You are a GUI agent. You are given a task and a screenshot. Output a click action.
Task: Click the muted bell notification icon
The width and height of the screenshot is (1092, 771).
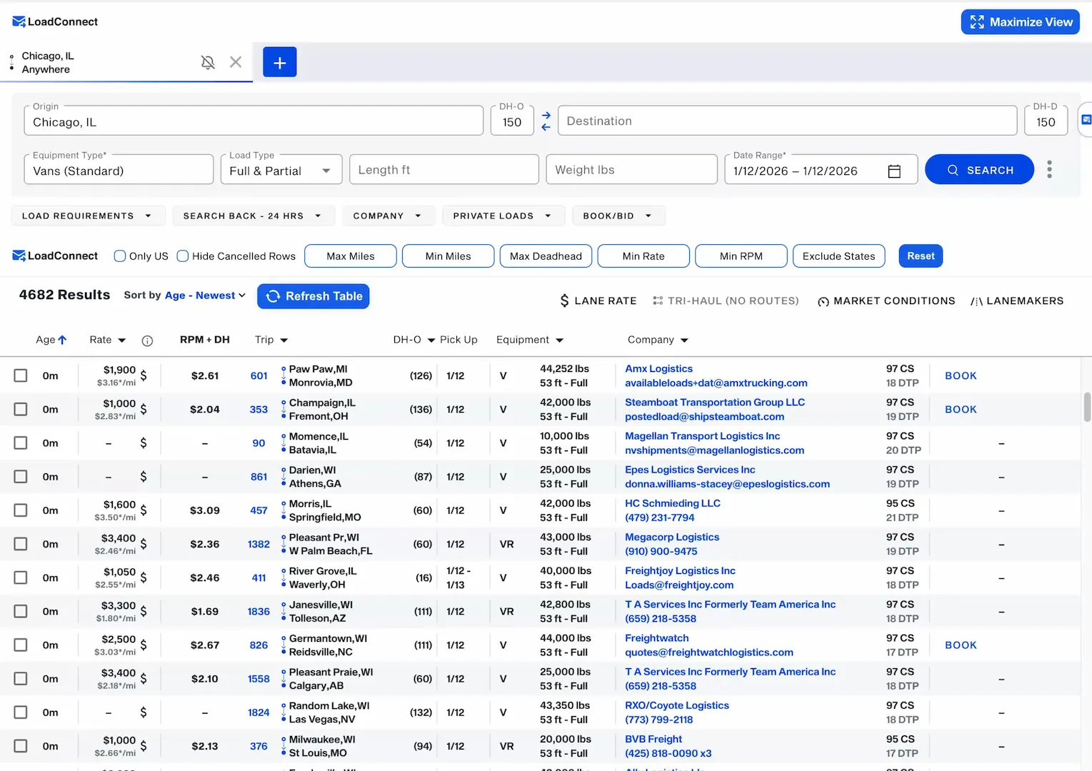pos(208,62)
